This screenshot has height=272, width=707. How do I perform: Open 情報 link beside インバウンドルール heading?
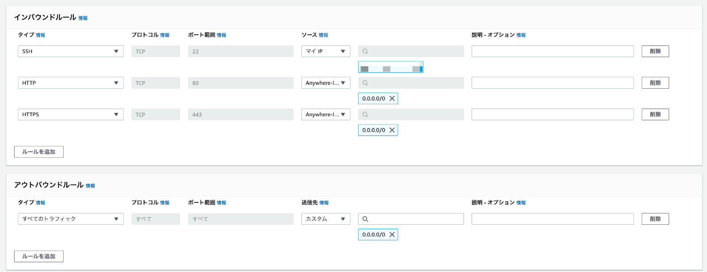[83, 18]
